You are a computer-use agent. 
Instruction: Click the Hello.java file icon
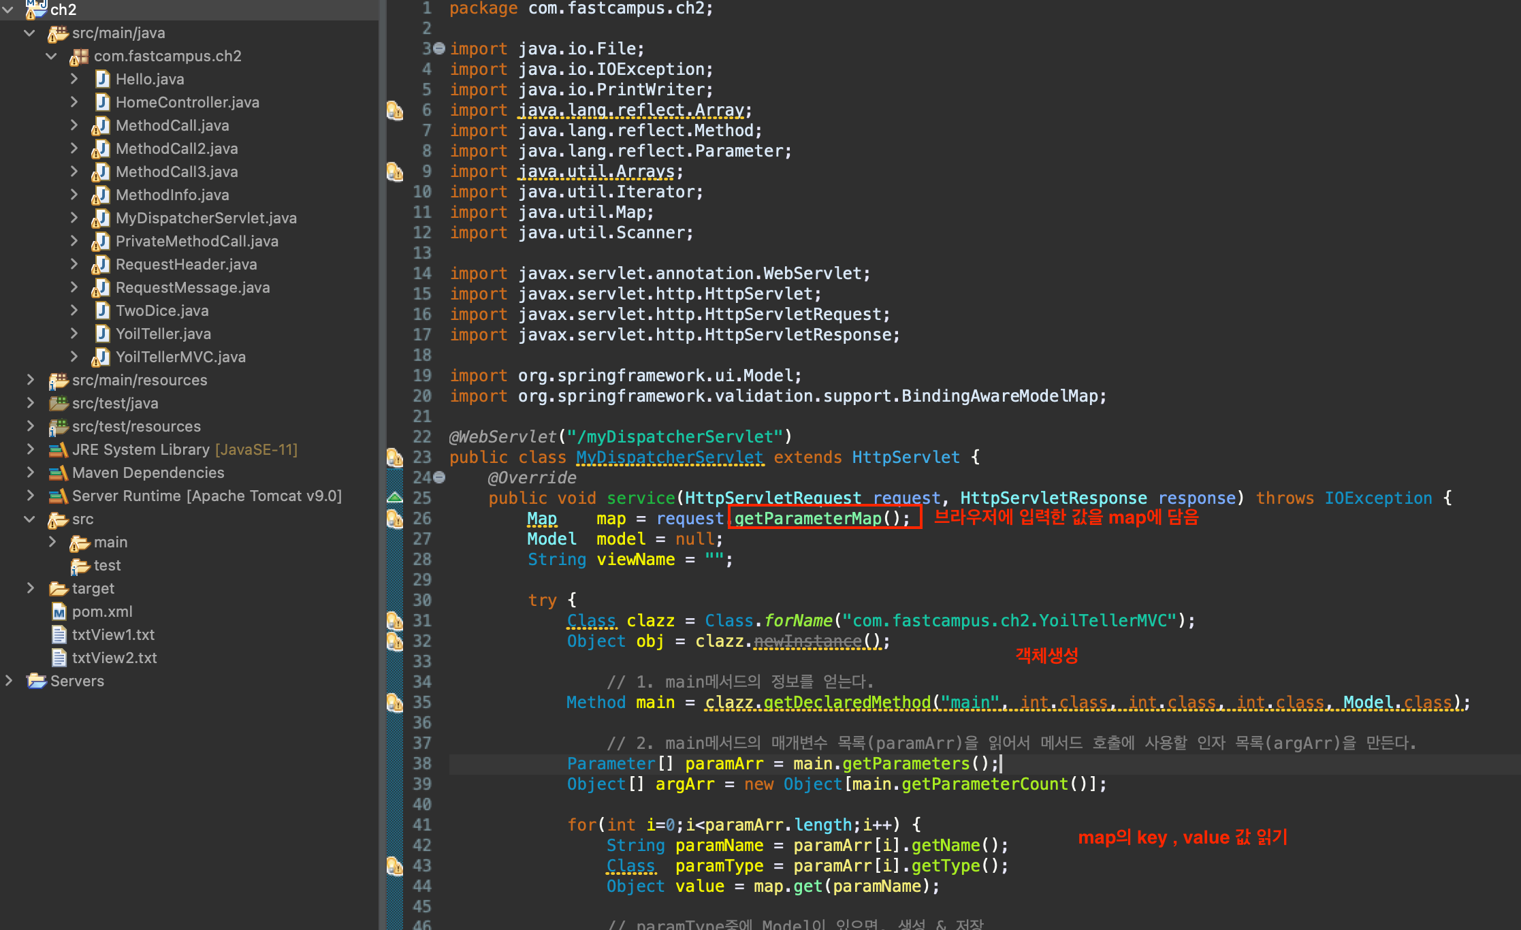(102, 79)
